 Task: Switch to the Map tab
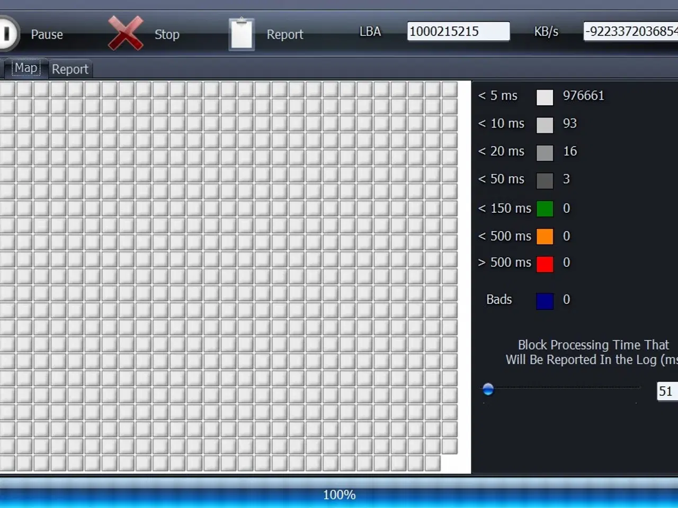pos(25,68)
